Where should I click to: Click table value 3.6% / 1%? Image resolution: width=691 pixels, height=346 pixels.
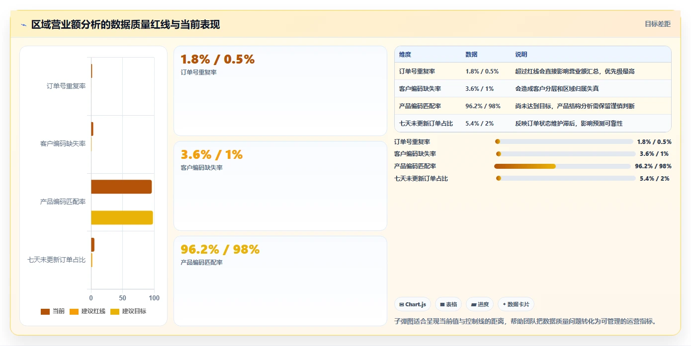click(479, 89)
